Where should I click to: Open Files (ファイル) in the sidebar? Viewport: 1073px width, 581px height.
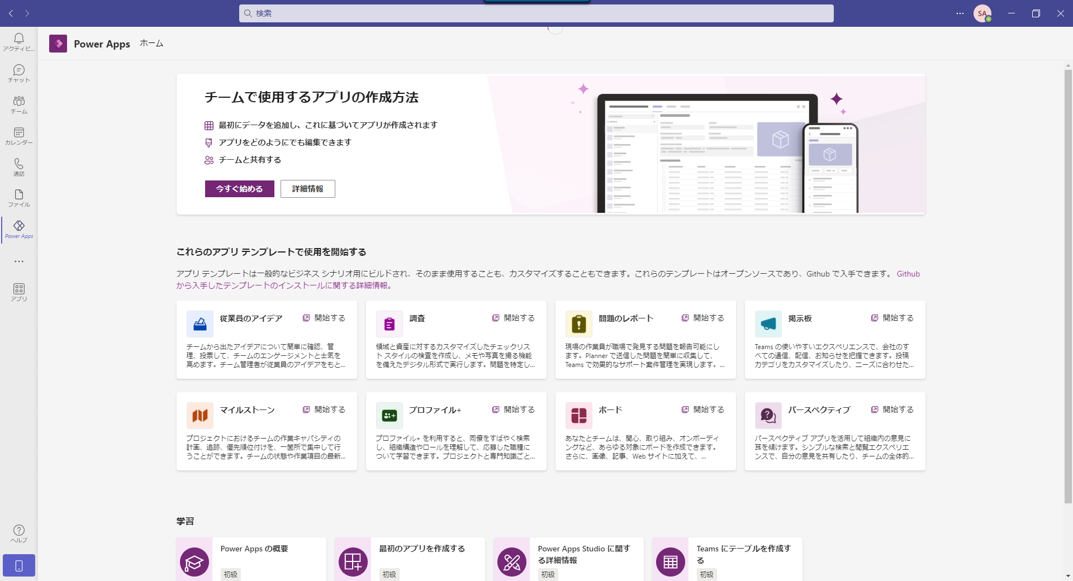[19, 198]
